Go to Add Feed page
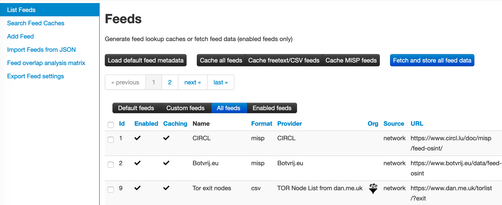The height and width of the screenshot is (205, 502). [x=20, y=36]
